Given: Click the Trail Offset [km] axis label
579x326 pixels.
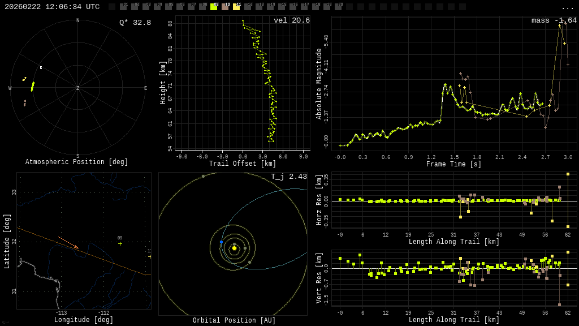Looking at the screenshot, I should point(243,164).
